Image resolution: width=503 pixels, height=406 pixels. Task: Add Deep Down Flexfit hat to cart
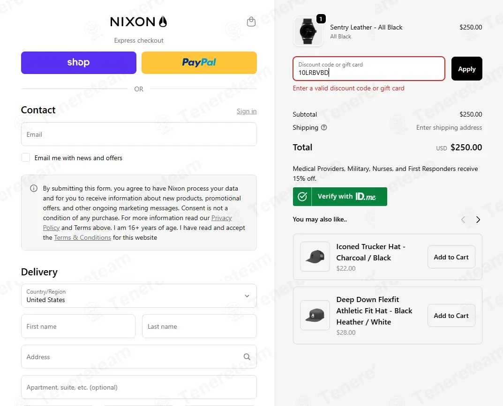451,316
